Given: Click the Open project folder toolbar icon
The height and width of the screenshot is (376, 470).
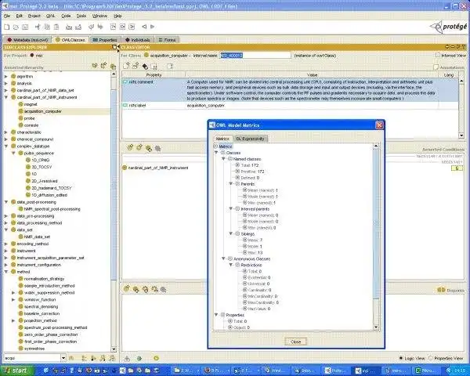Looking at the screenshot, I should 16,27.
